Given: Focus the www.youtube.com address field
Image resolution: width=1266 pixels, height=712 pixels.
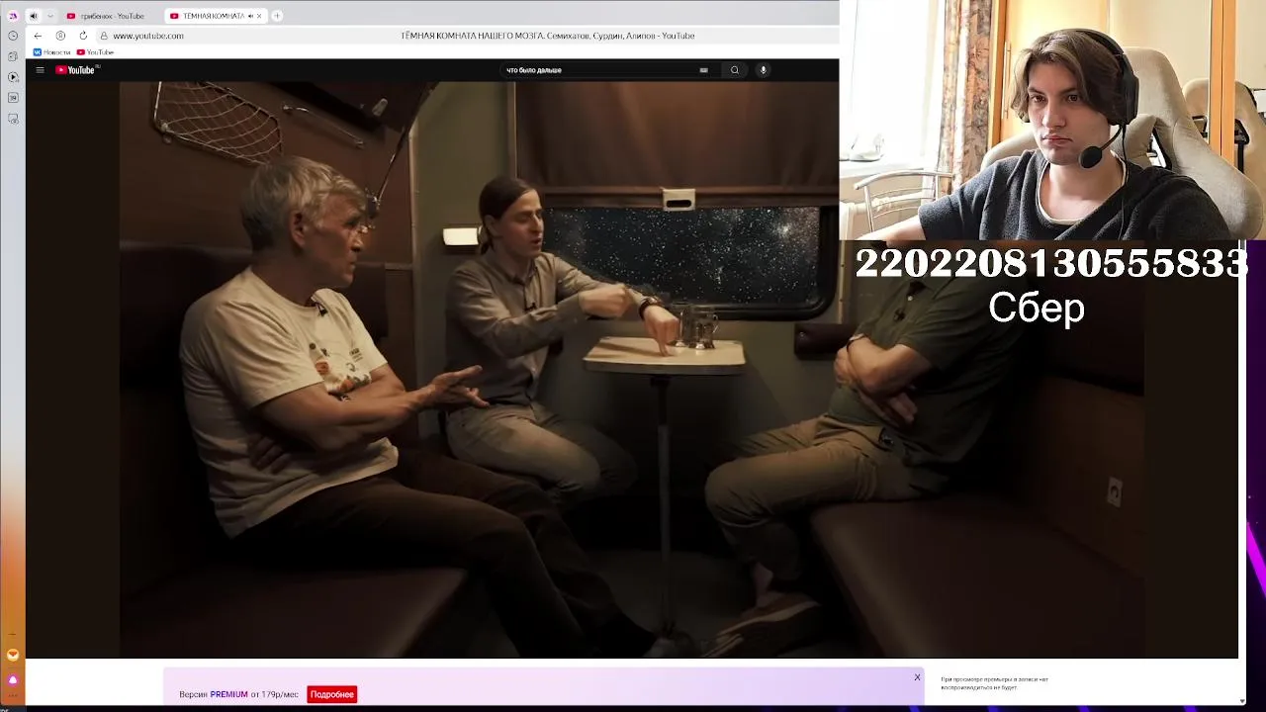Looking at the screenshot, I should [147, 36].
